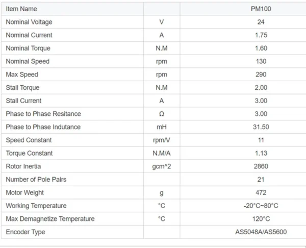Select the 2.00 stall torque value
The width and height of the screenshot is (306, 248).
click(x=261, y=87)
